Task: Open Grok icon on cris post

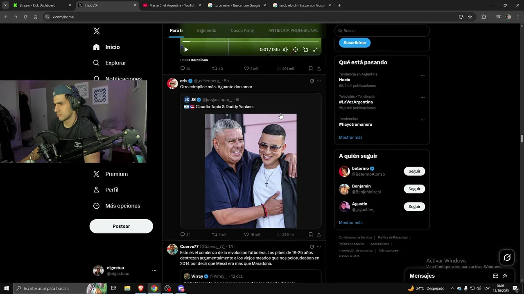Action: (x=312, y=81)
